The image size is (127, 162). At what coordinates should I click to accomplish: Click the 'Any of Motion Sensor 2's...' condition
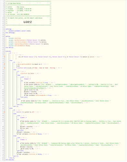56,57
